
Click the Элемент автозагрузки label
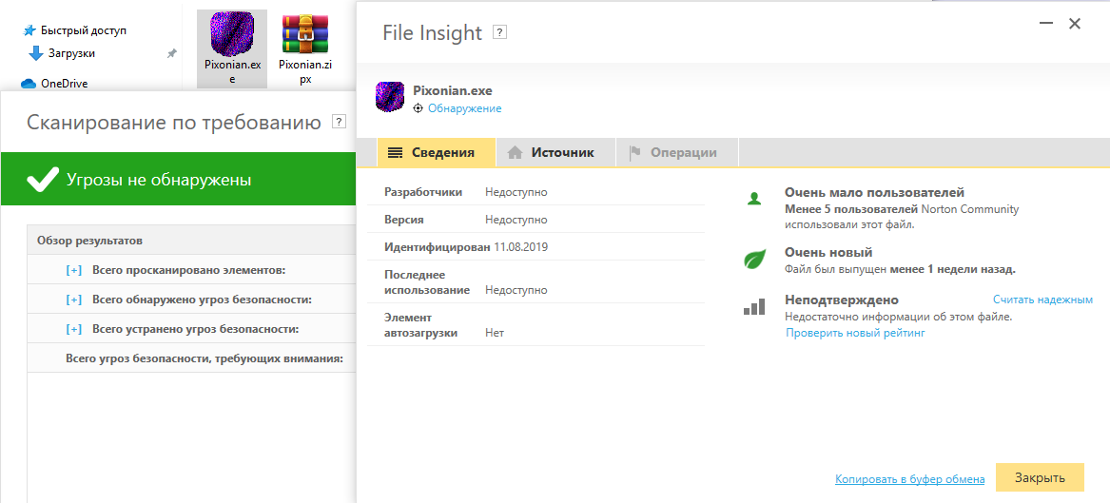[420, 325]
